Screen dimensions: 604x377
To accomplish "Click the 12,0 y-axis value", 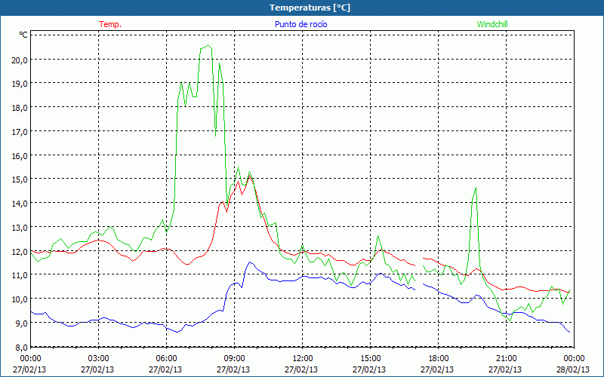I will (20, 252).
